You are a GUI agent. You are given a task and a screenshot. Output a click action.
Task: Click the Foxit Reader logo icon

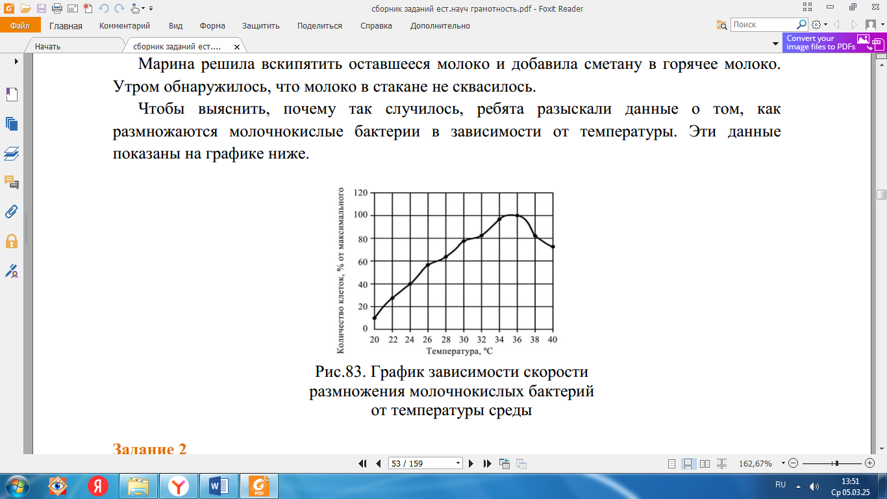pos(8,8)
